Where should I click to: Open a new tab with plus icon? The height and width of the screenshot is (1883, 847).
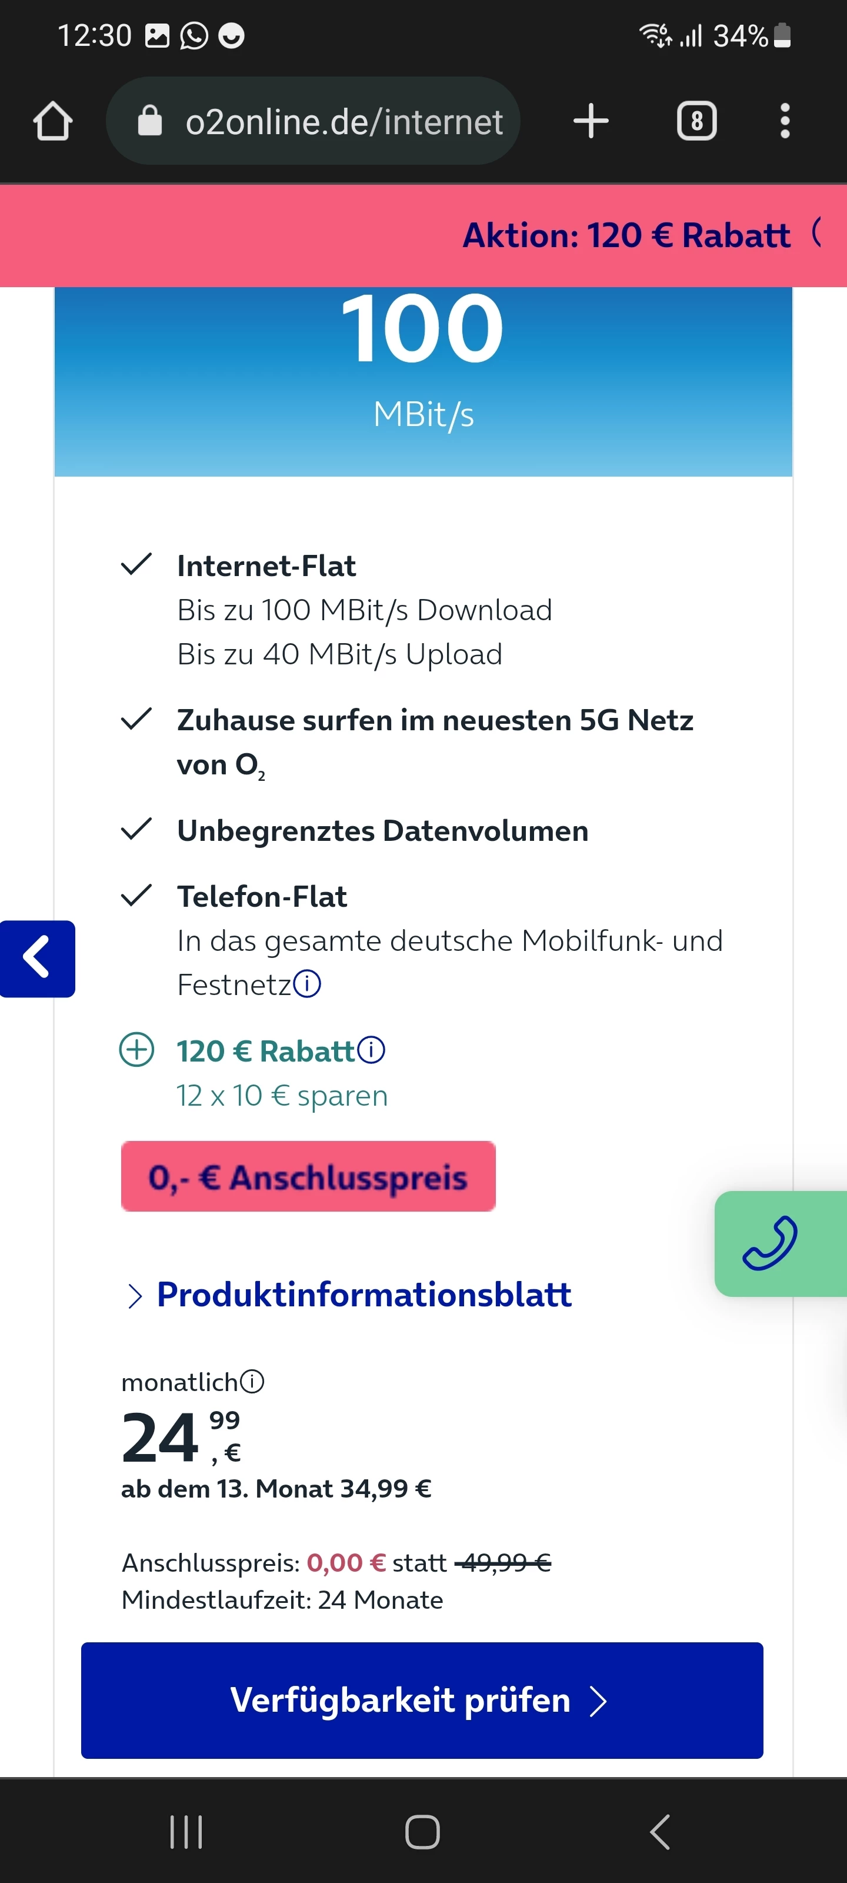point(591,121)
